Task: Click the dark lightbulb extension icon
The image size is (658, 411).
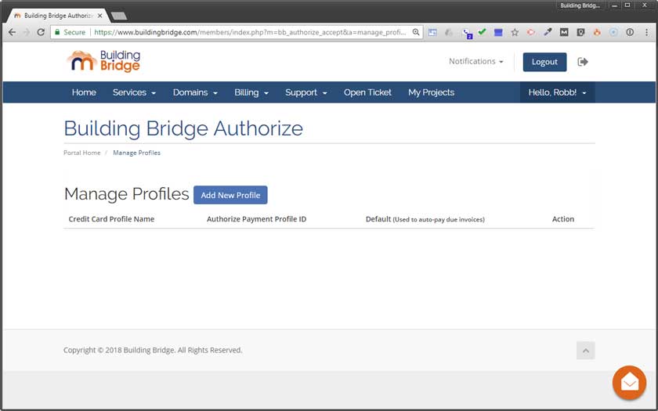Action: click(580, 32)
